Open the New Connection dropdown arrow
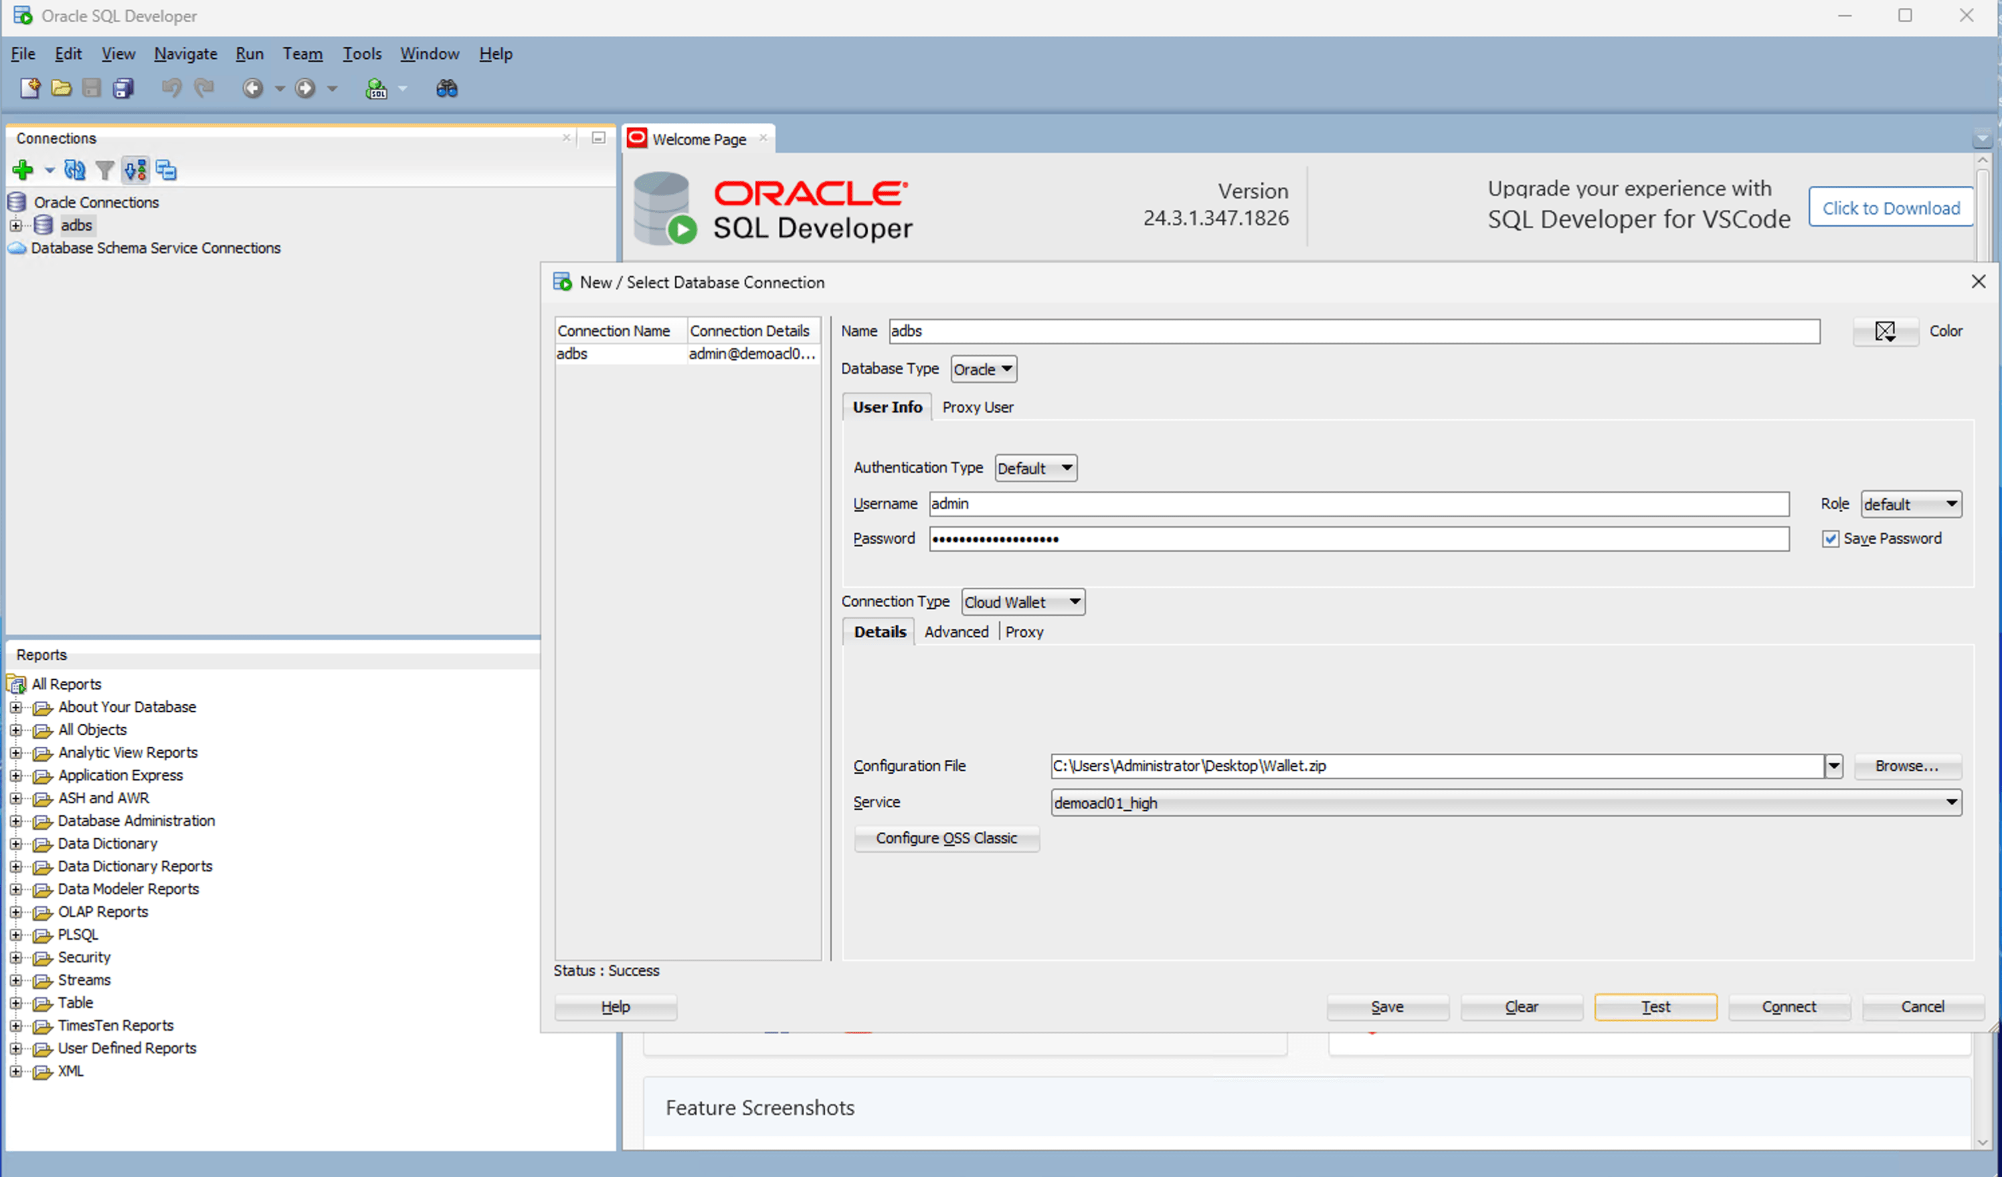2002x1177 pixels. [50, 170]
